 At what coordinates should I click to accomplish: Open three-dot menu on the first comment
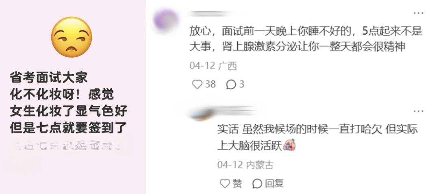pyautogui.click(x=418, y=13)
